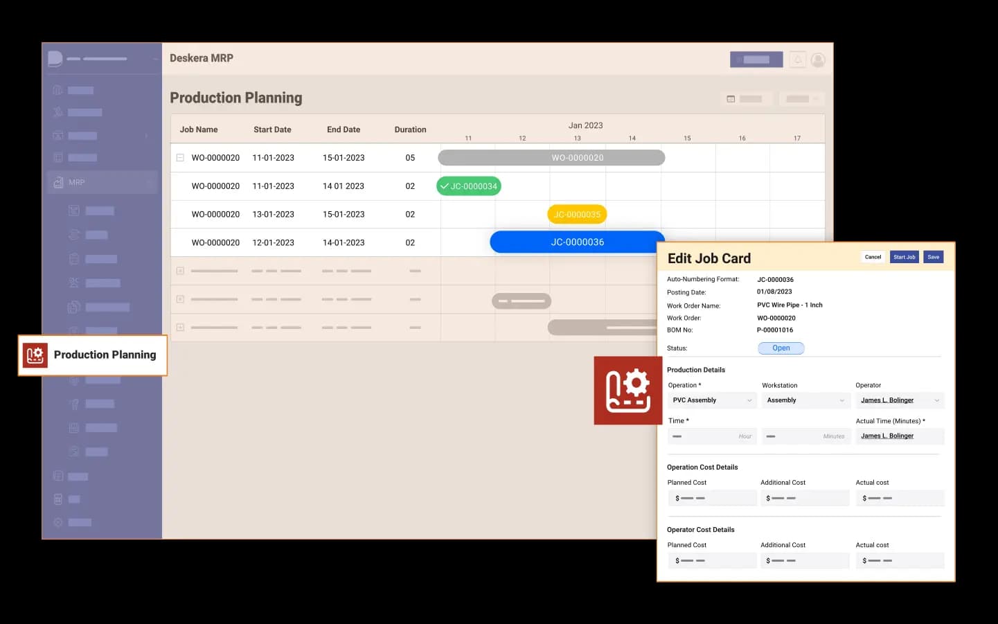This screenshot has width=998, height=624.
Task: Select the blue JC-0000036 Gantt bar
Action: [x=577, y=242]
